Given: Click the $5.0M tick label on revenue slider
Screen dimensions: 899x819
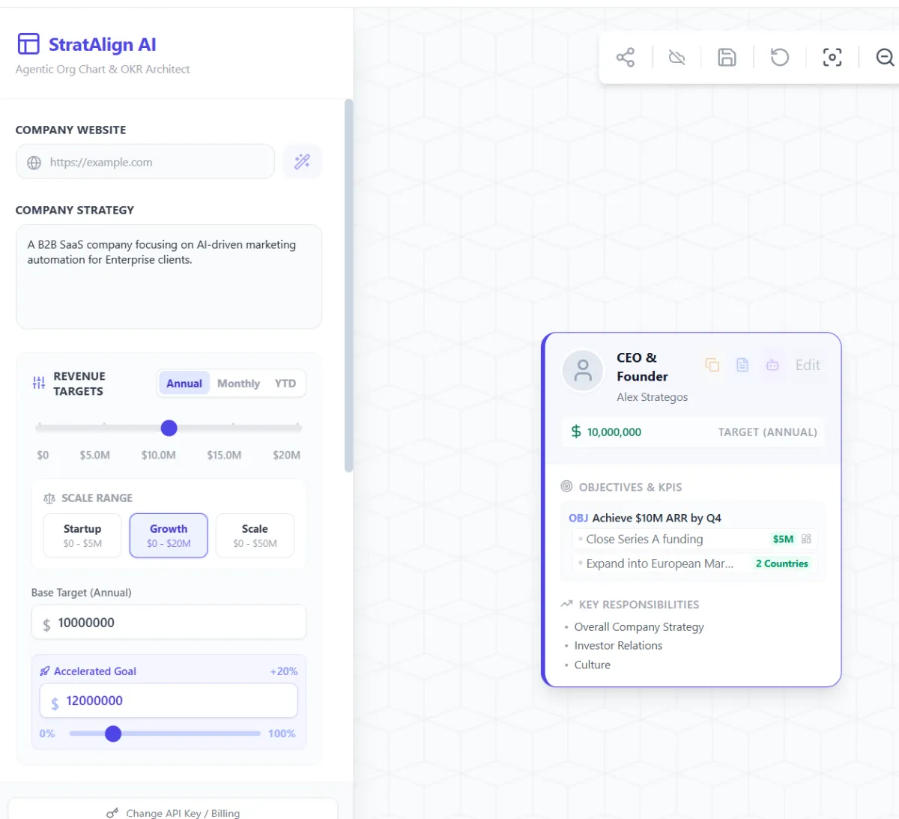Looking at the screenshot, I should (95, 455).
